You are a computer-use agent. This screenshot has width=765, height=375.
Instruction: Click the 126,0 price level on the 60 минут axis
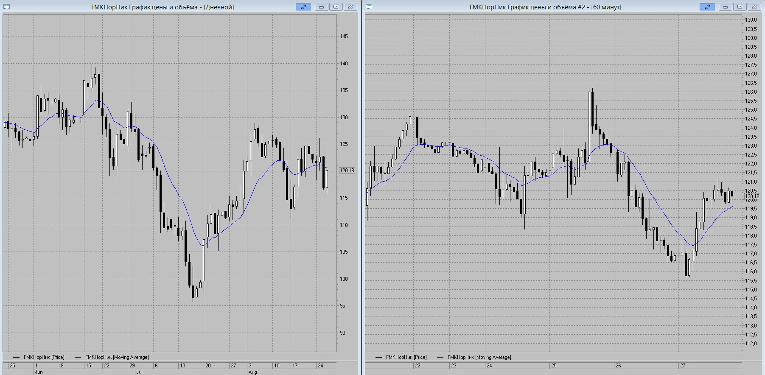tap(751, 92)
